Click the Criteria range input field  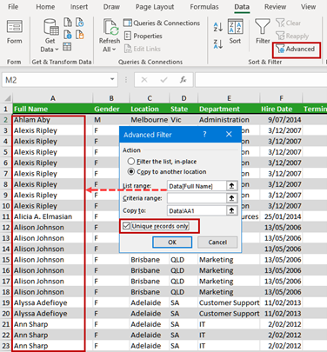tap(197, 198)
